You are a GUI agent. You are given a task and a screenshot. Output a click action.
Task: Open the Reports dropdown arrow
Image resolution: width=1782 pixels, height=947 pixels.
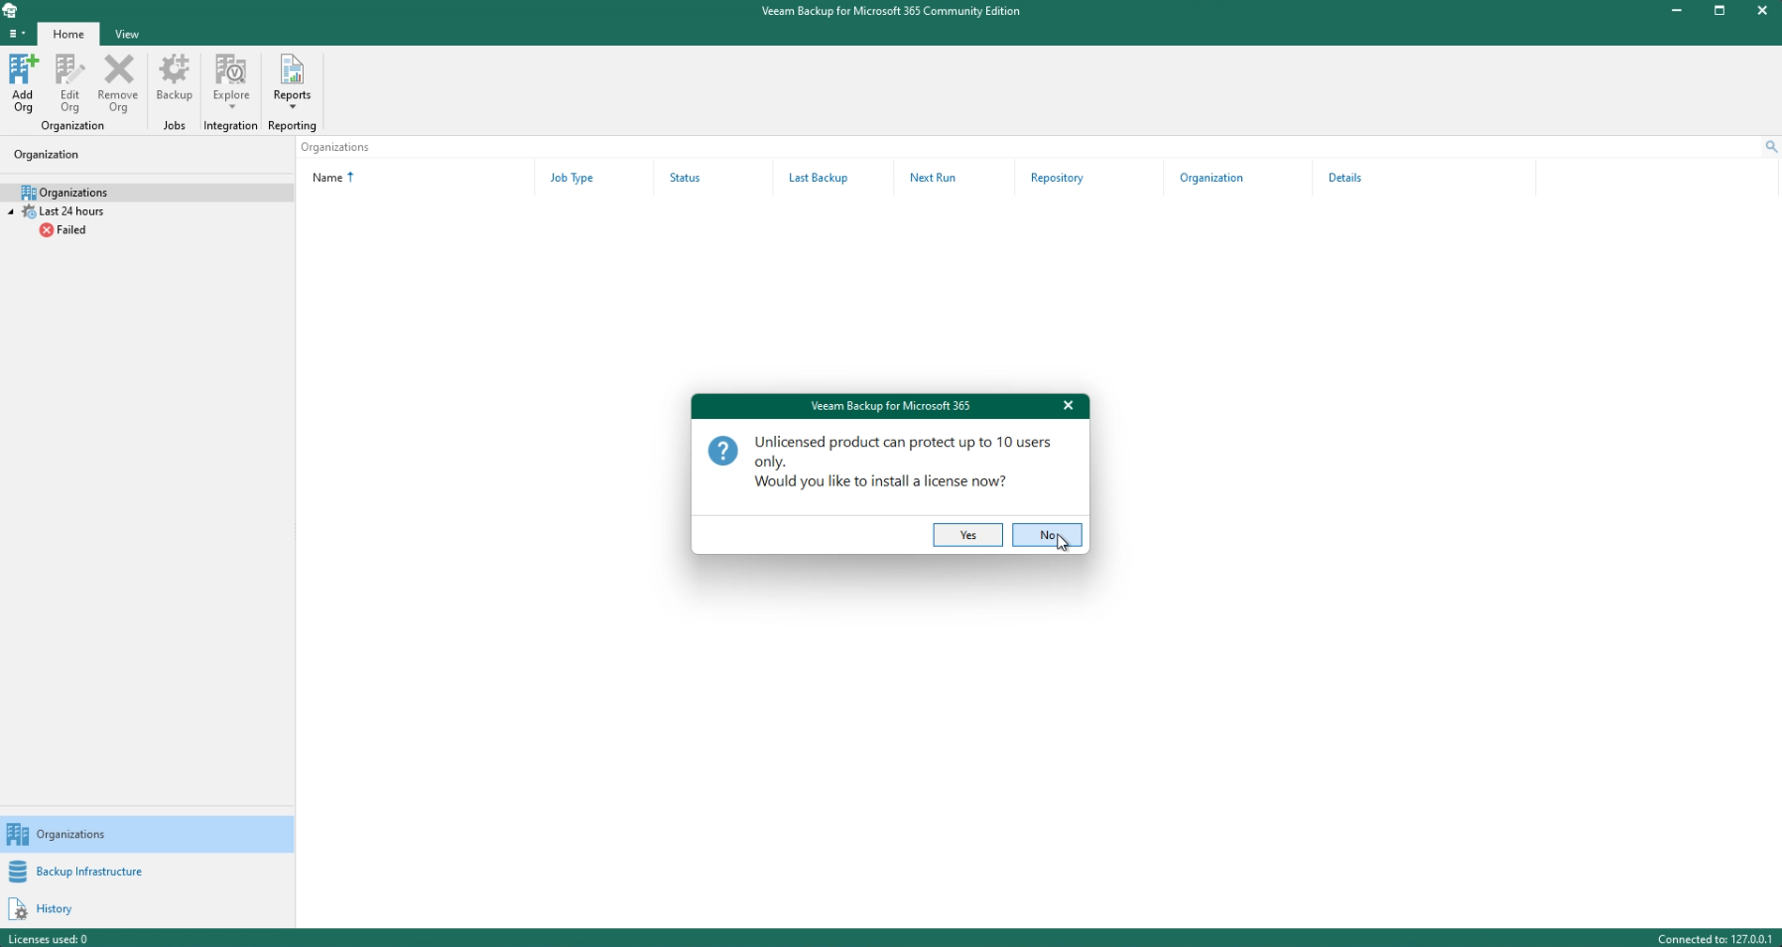point(291,107)
